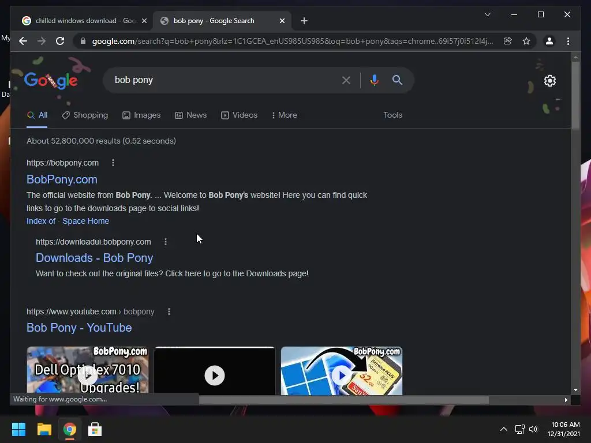The height and width of the screenshot is (443, 591).
Task: Click the Google logo
Action: point(51,80)
